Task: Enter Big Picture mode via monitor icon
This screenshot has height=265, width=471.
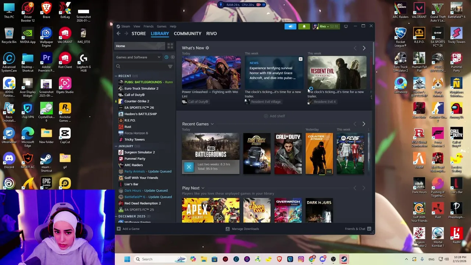Action: click(x=346, y=26)
